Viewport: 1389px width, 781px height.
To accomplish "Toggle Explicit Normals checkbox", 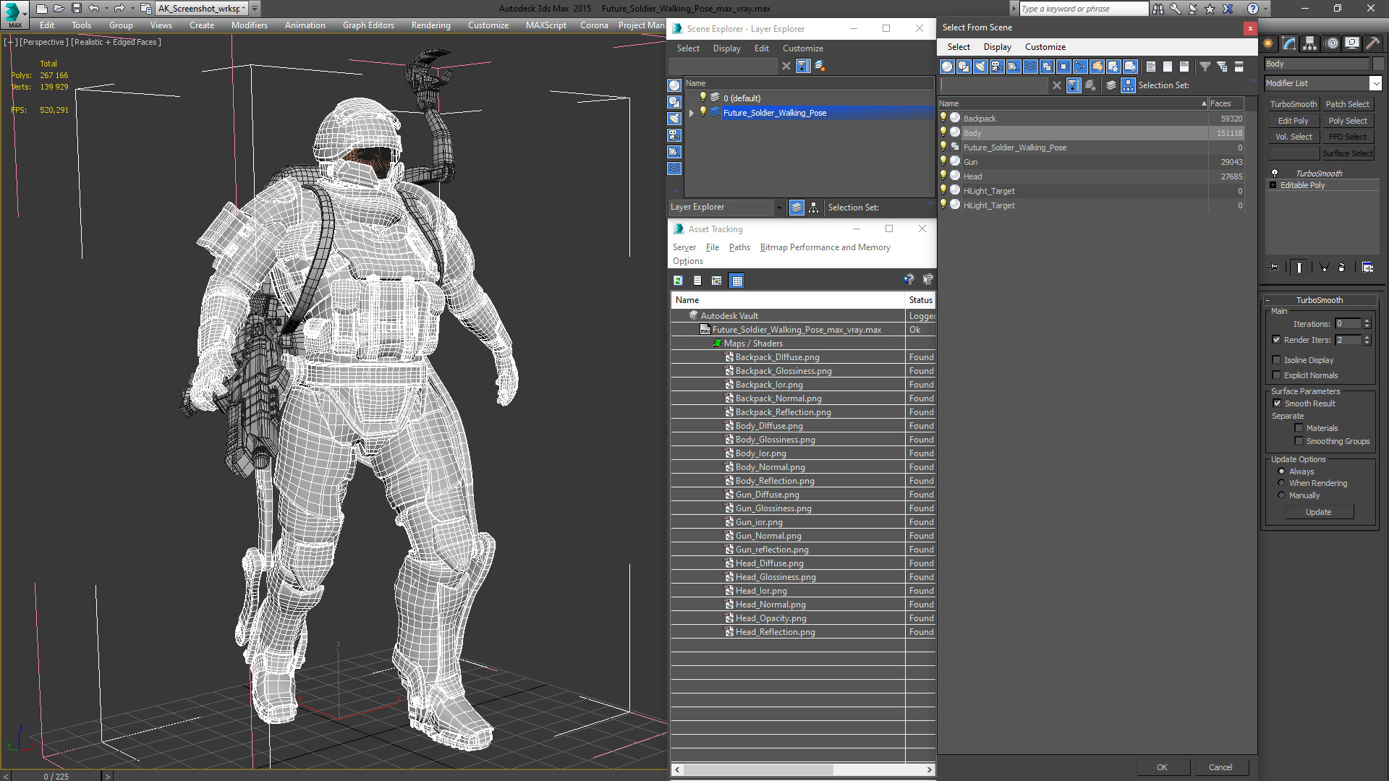I will click(1277, 375).
